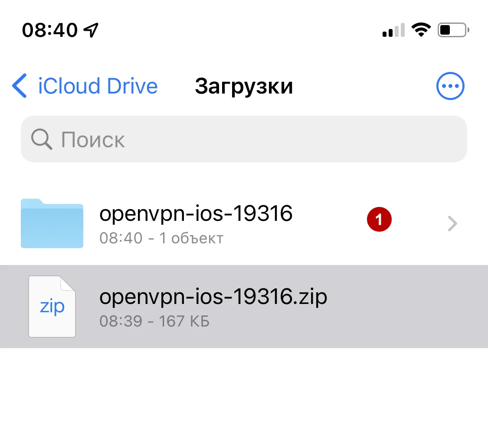Open the More options ellipsis menu
488x433 pixels.
pyautogui.click(x=450, y=86)
